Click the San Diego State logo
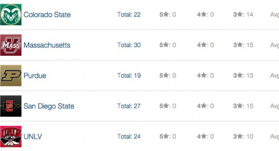The image size is (279, 151). (x=11, y=106)
